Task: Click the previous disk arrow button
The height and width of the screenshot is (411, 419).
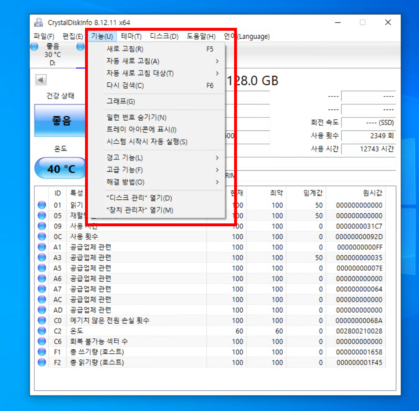Action: [x=41, y=80]
